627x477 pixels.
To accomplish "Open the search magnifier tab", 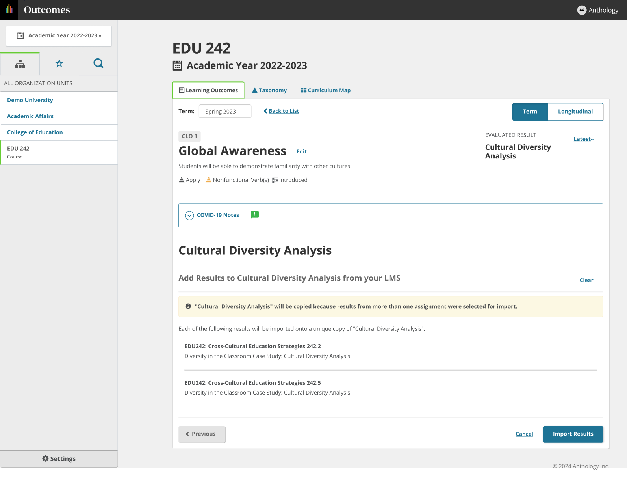I will 98,63.
